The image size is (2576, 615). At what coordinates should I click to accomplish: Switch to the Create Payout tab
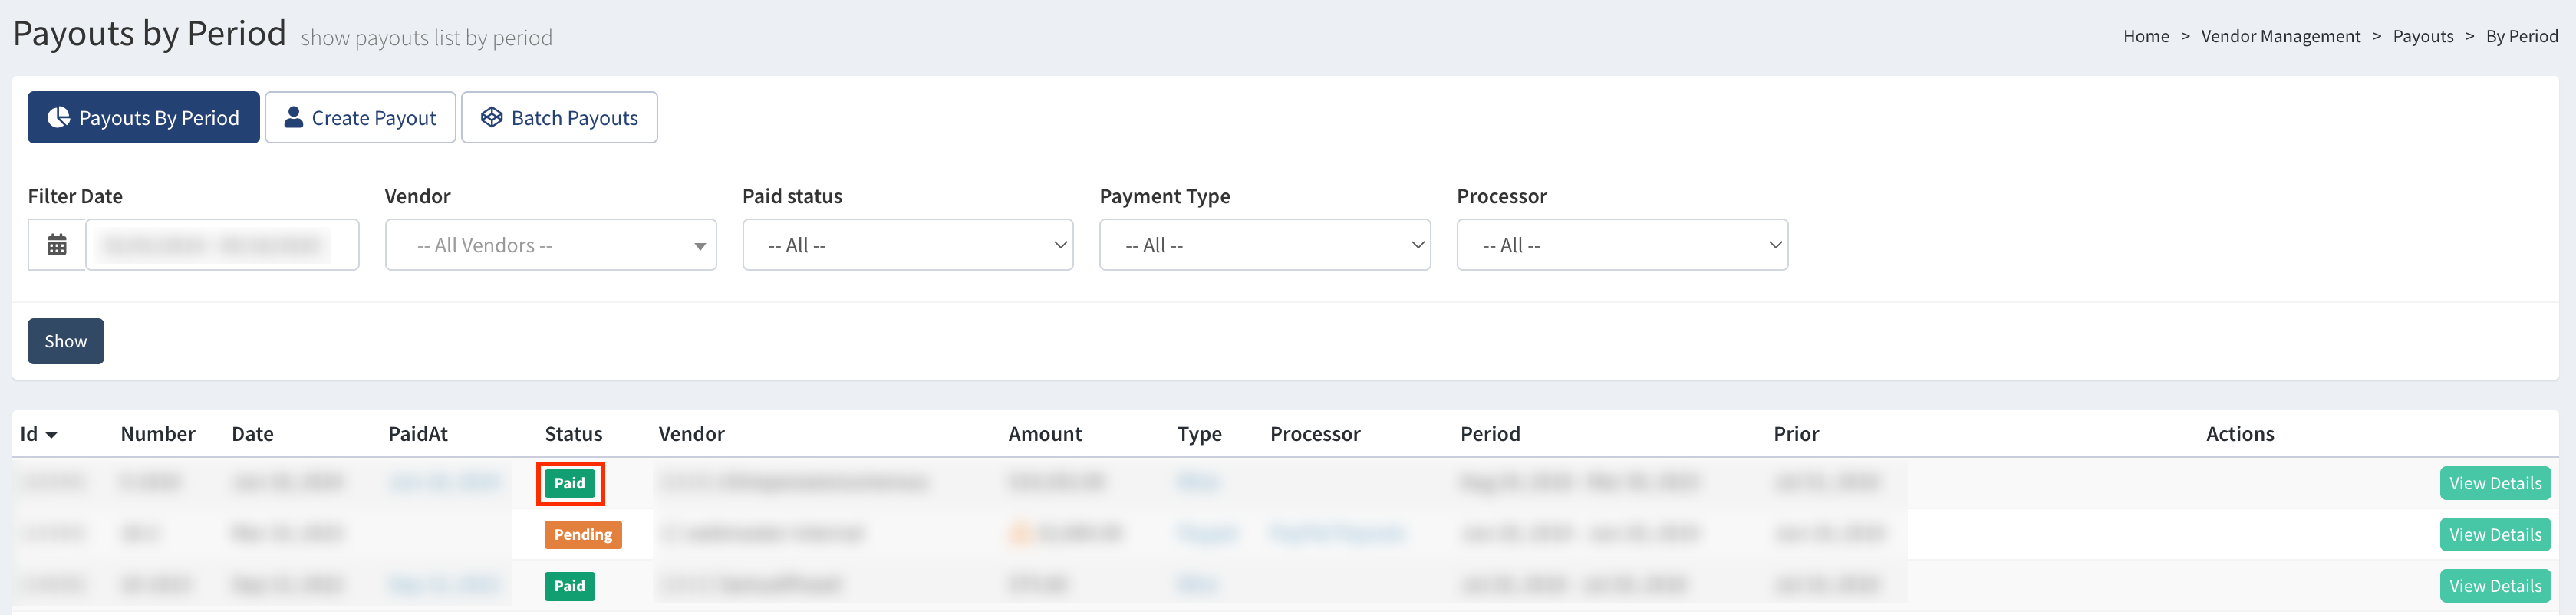360,118
